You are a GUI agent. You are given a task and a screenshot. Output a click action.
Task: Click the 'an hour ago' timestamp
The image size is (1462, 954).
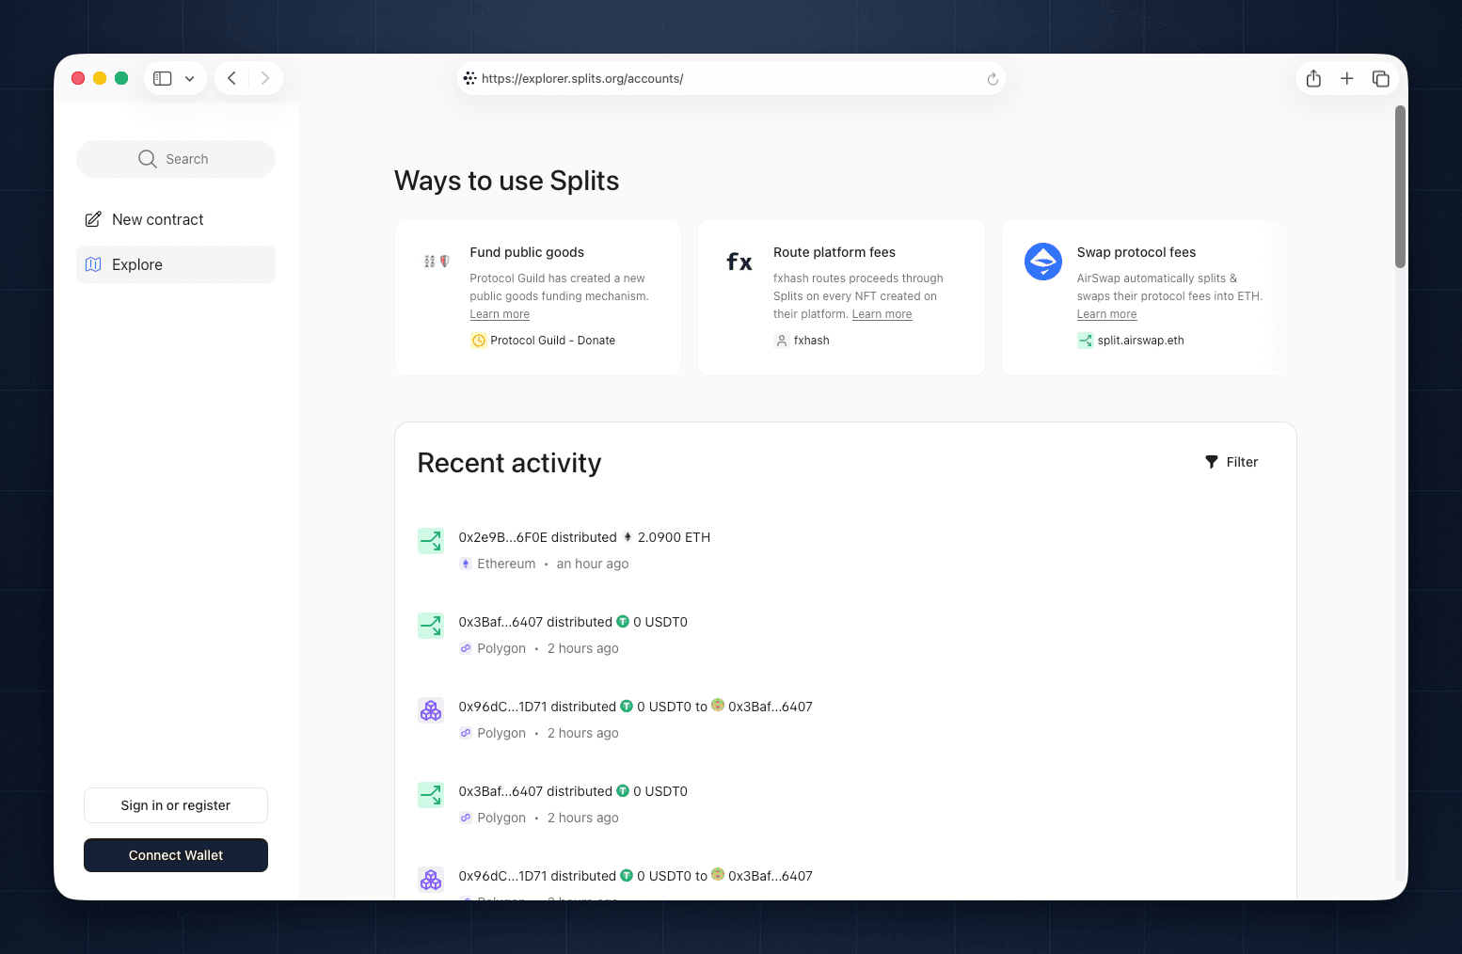pyautogui.click(x=593, y=564)
